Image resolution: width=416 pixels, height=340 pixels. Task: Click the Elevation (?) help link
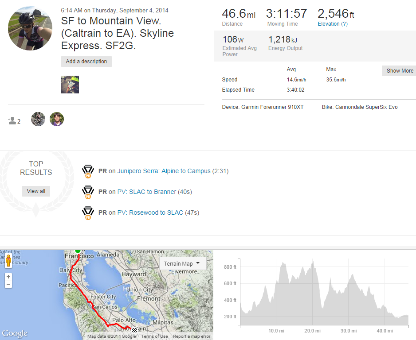point(332,24)
